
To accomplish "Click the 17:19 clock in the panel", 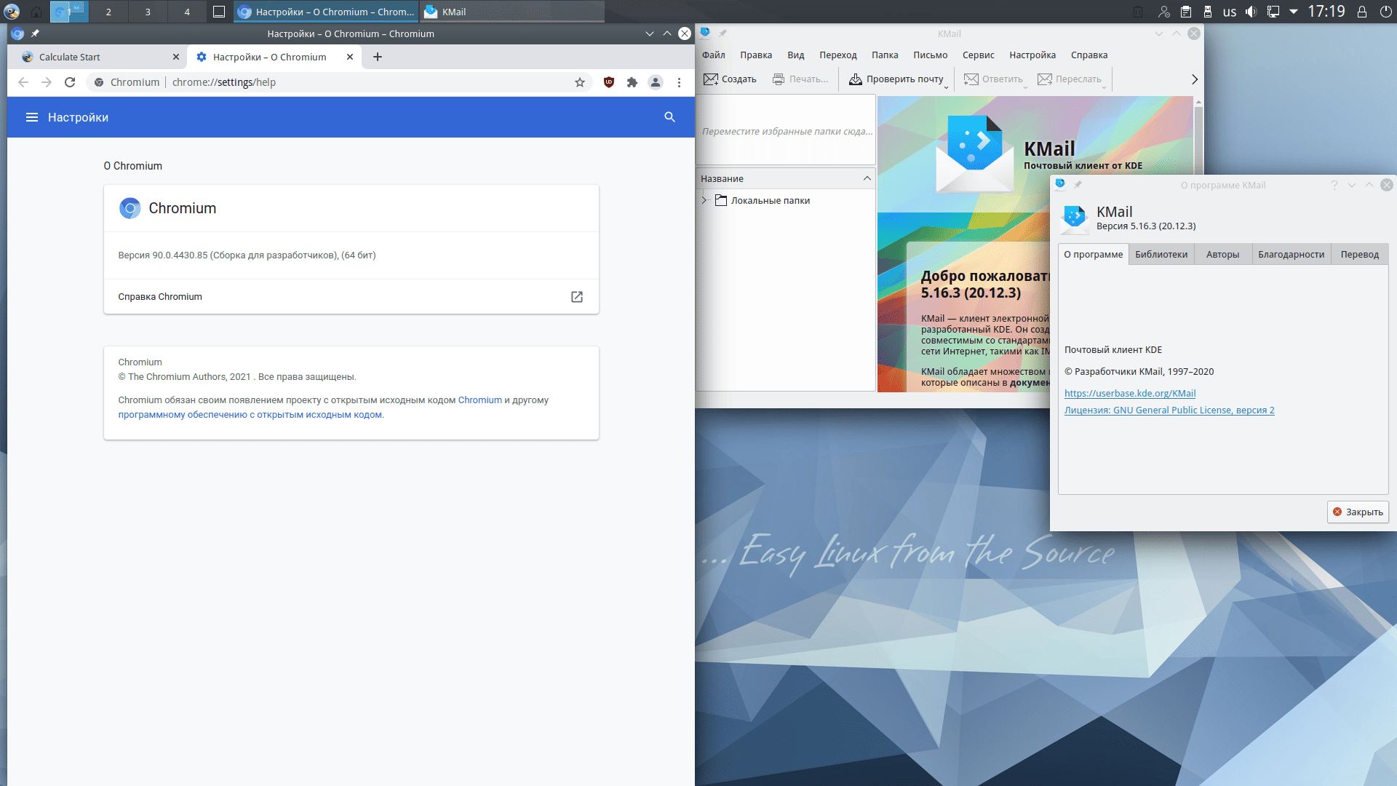I will [x=1326, y=12].
